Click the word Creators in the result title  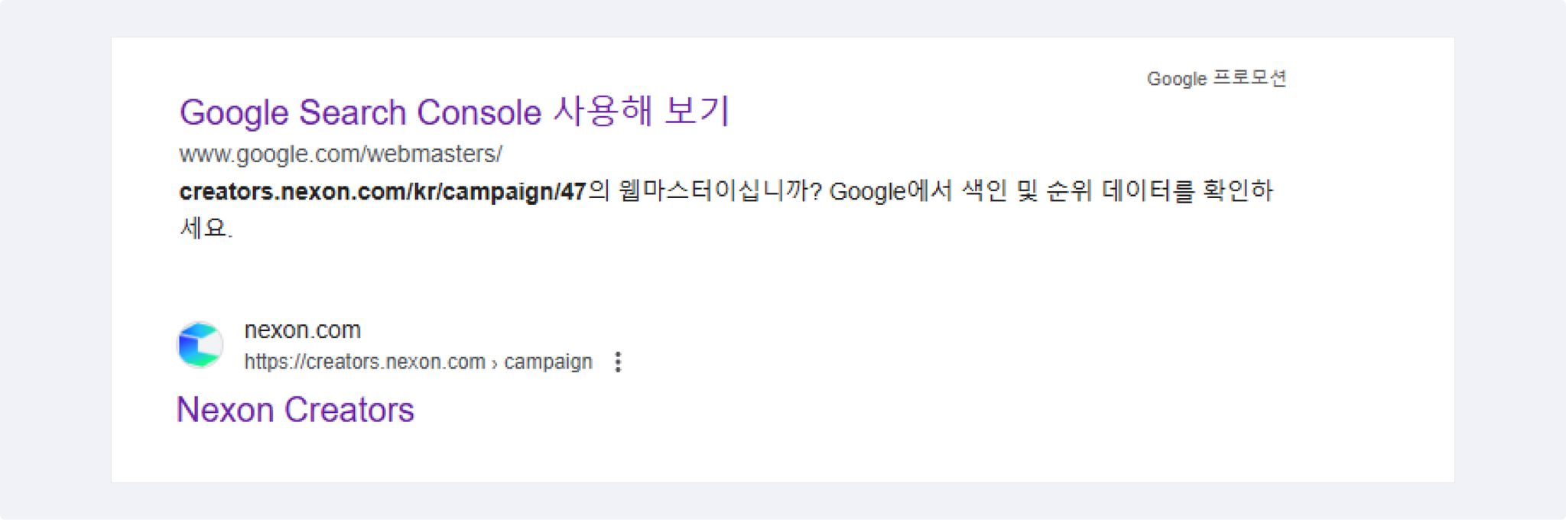tap(349, 410)
